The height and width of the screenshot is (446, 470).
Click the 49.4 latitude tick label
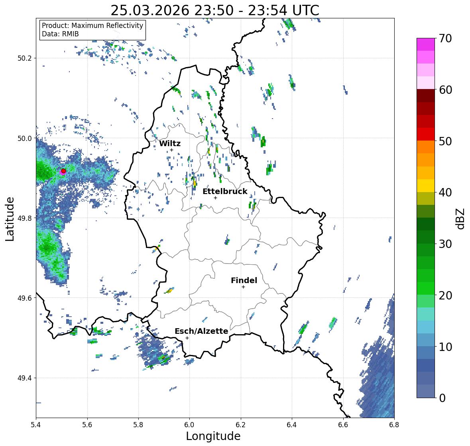tap(25, 378)
